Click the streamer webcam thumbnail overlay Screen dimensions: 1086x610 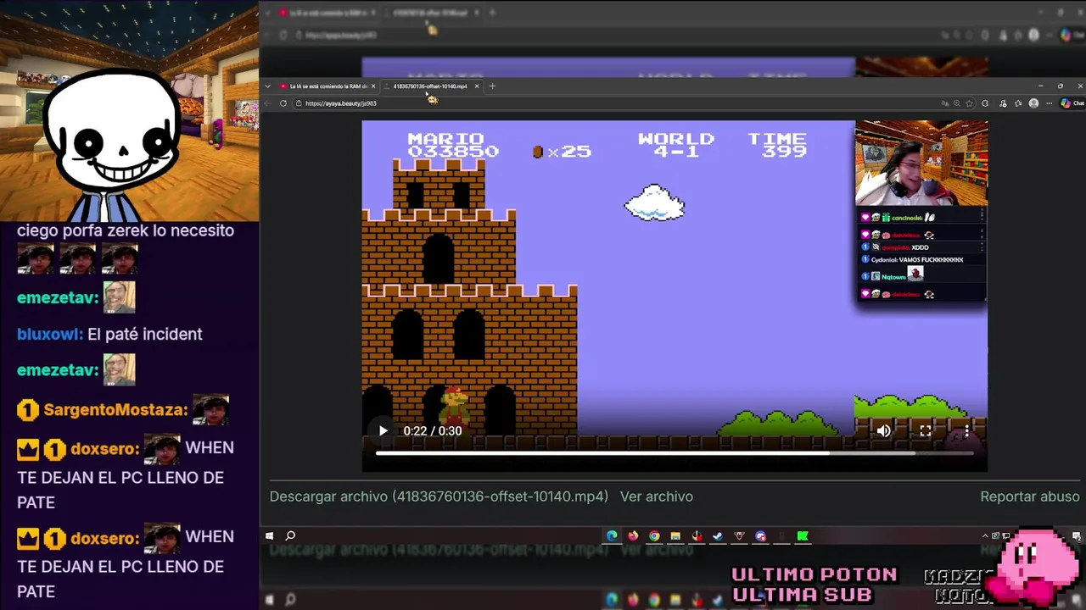921,164
